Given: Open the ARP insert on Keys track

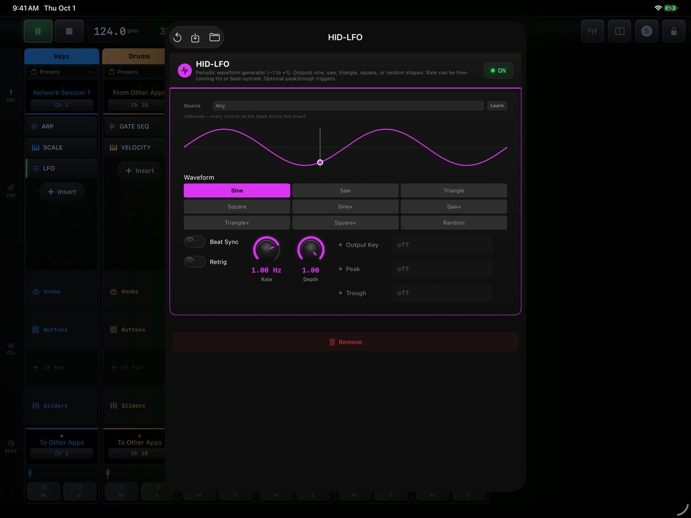Looking at the screenshot, I should (x=62, y=126).
